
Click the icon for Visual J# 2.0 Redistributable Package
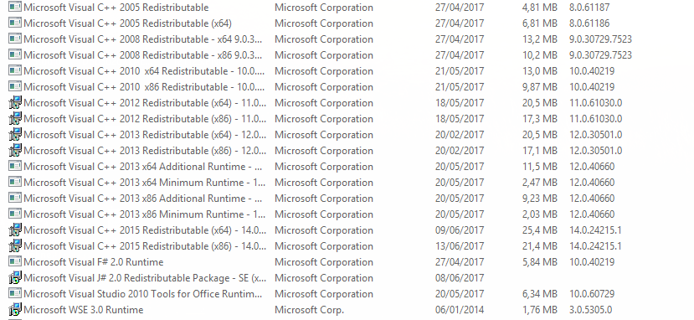15,277
